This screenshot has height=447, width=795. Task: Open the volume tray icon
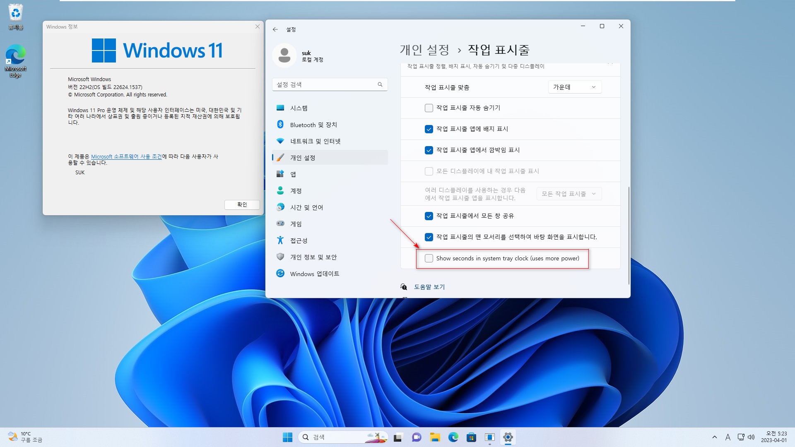(751, 437)
